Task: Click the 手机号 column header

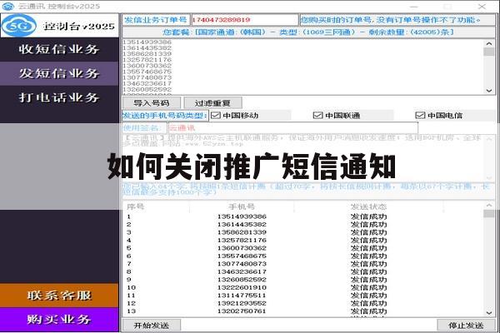Action: click(242, 206)
